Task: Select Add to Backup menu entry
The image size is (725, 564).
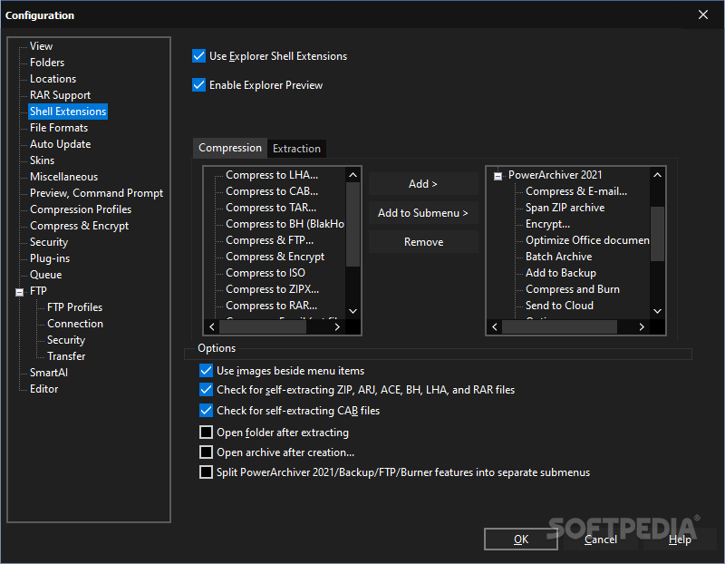Action: 560,273
